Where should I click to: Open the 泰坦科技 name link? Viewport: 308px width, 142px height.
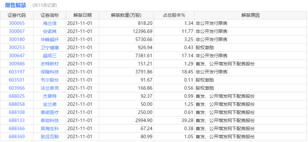pyautogui.click(x=50, y=120)
